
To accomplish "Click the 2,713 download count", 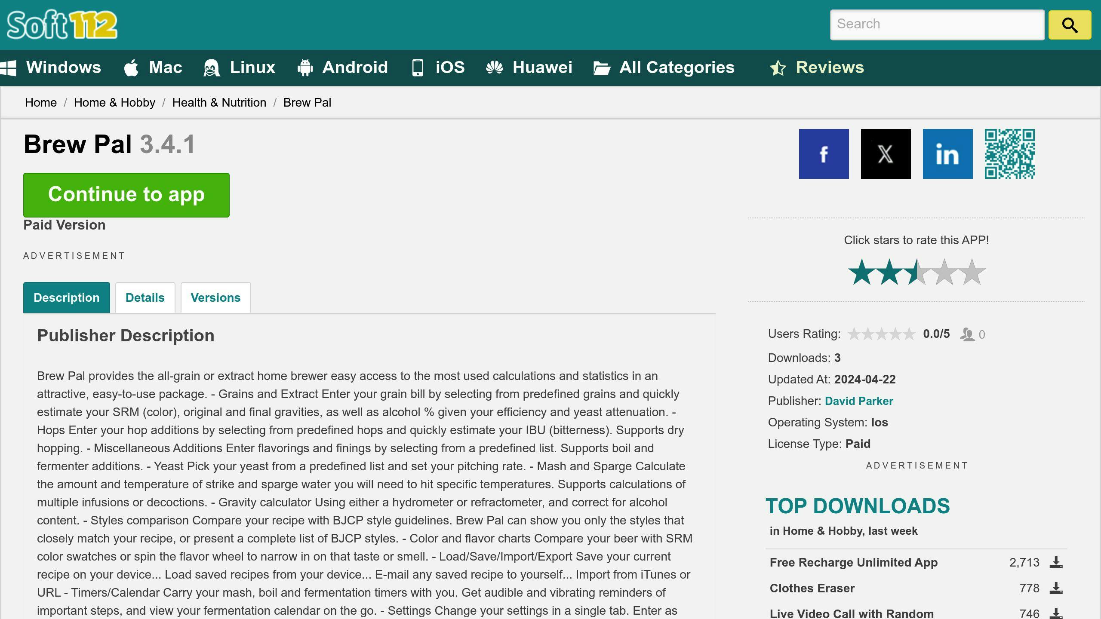I will [1024, 562].
